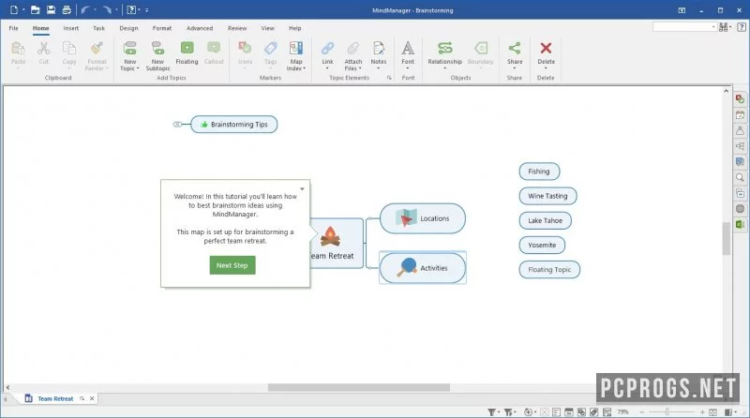The image size is (750, 418).
Task: Close the Team Retreat document tab
Action: (x=92, y=398)
